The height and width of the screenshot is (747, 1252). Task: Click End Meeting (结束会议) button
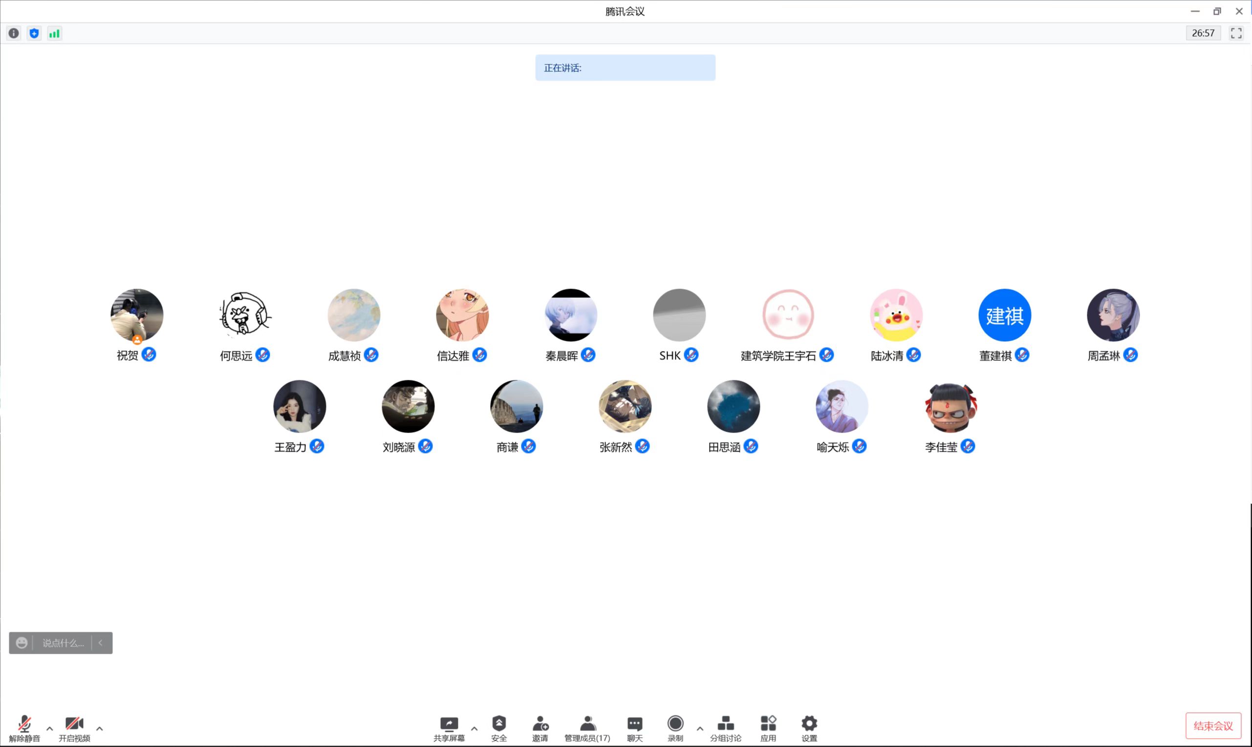pyautogui.click(x=1213, y=726)
